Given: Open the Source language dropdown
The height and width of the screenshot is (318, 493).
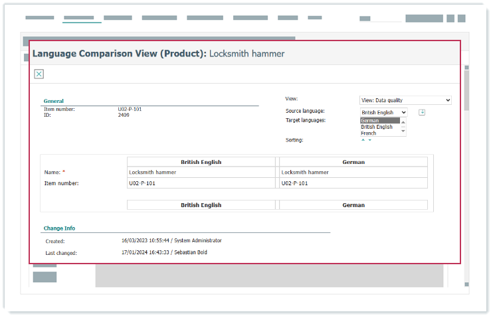Looking at the screenshot, I should coord(383,112).
